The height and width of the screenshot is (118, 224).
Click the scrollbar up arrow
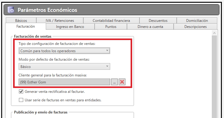click(x=214, y=33)
